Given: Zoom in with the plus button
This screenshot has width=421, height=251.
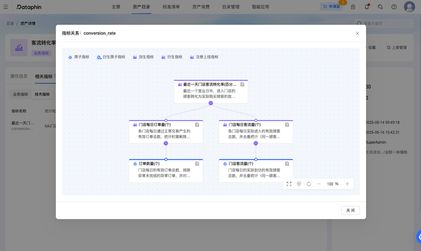Looking at the screenshot, I should pos(347,184).
